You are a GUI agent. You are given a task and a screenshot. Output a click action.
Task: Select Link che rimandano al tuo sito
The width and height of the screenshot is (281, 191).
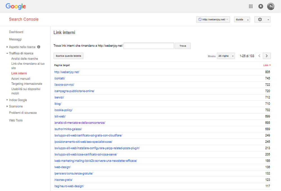[x=28, y=66]
